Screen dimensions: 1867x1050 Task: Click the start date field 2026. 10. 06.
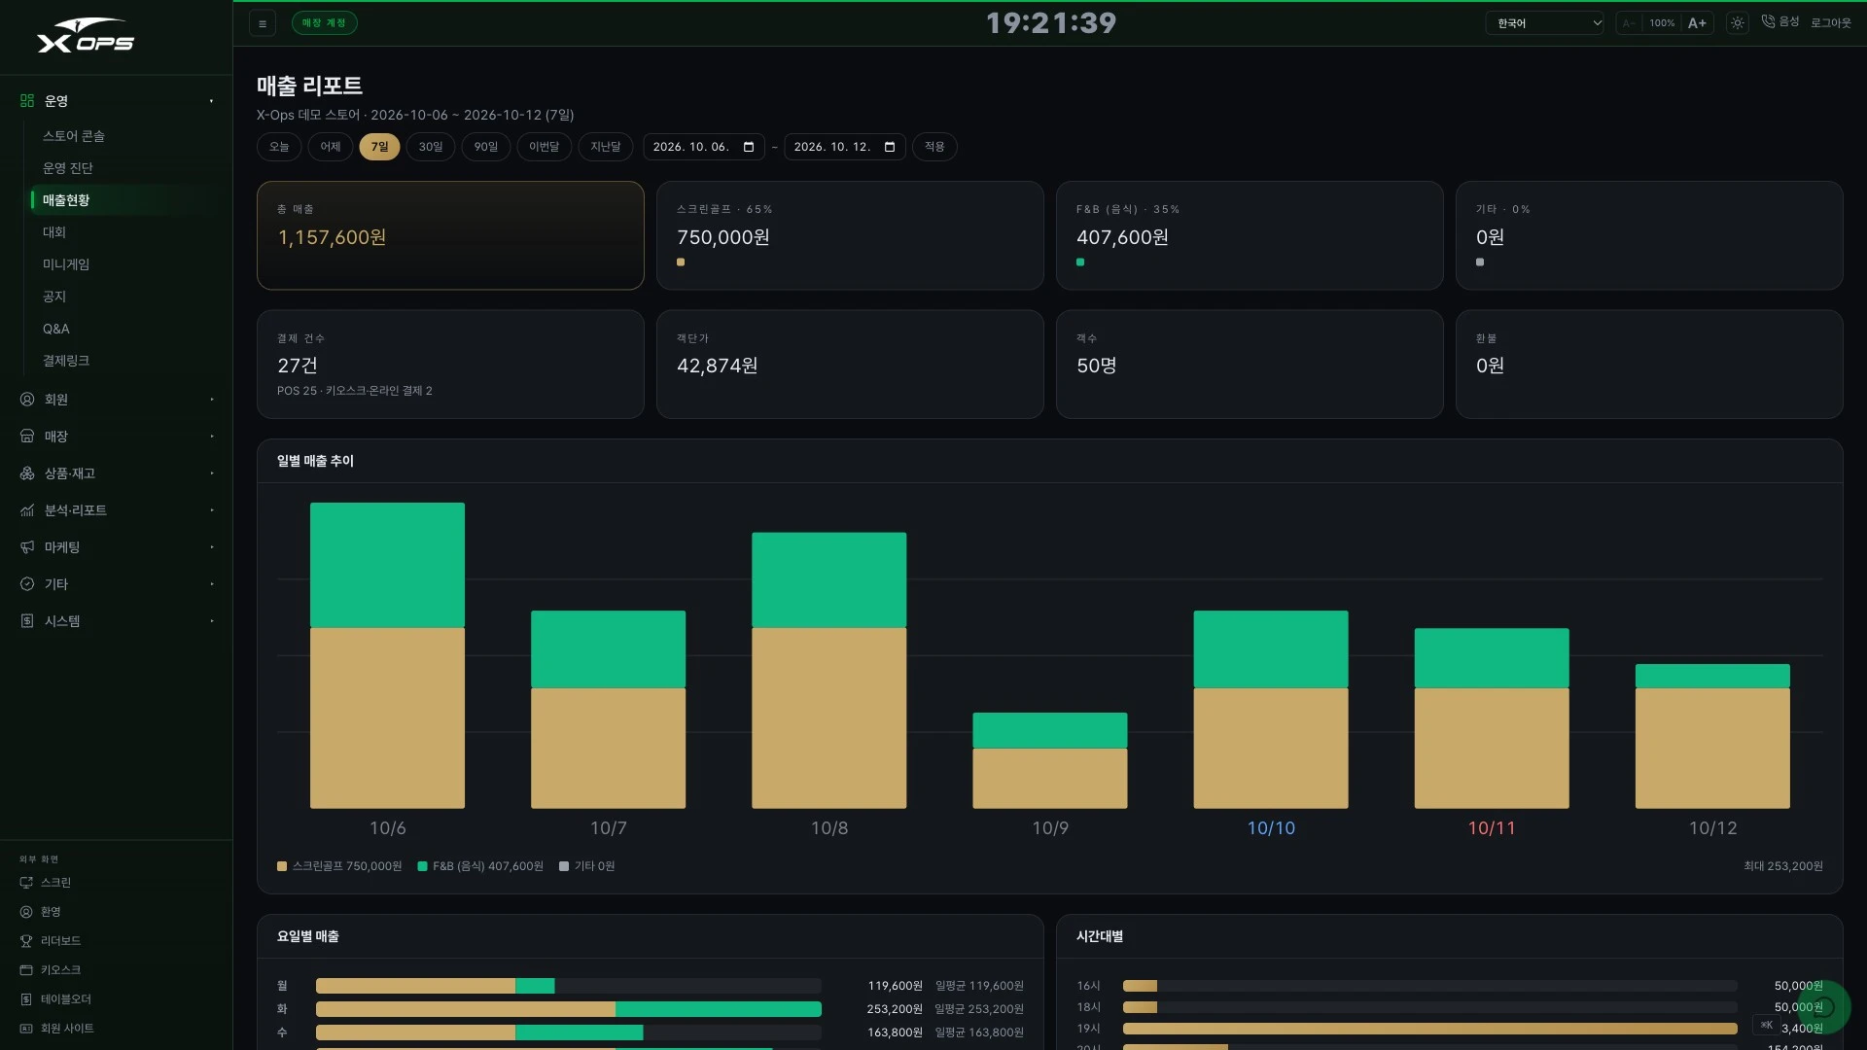pyautogui.click(x=704, y=147)
